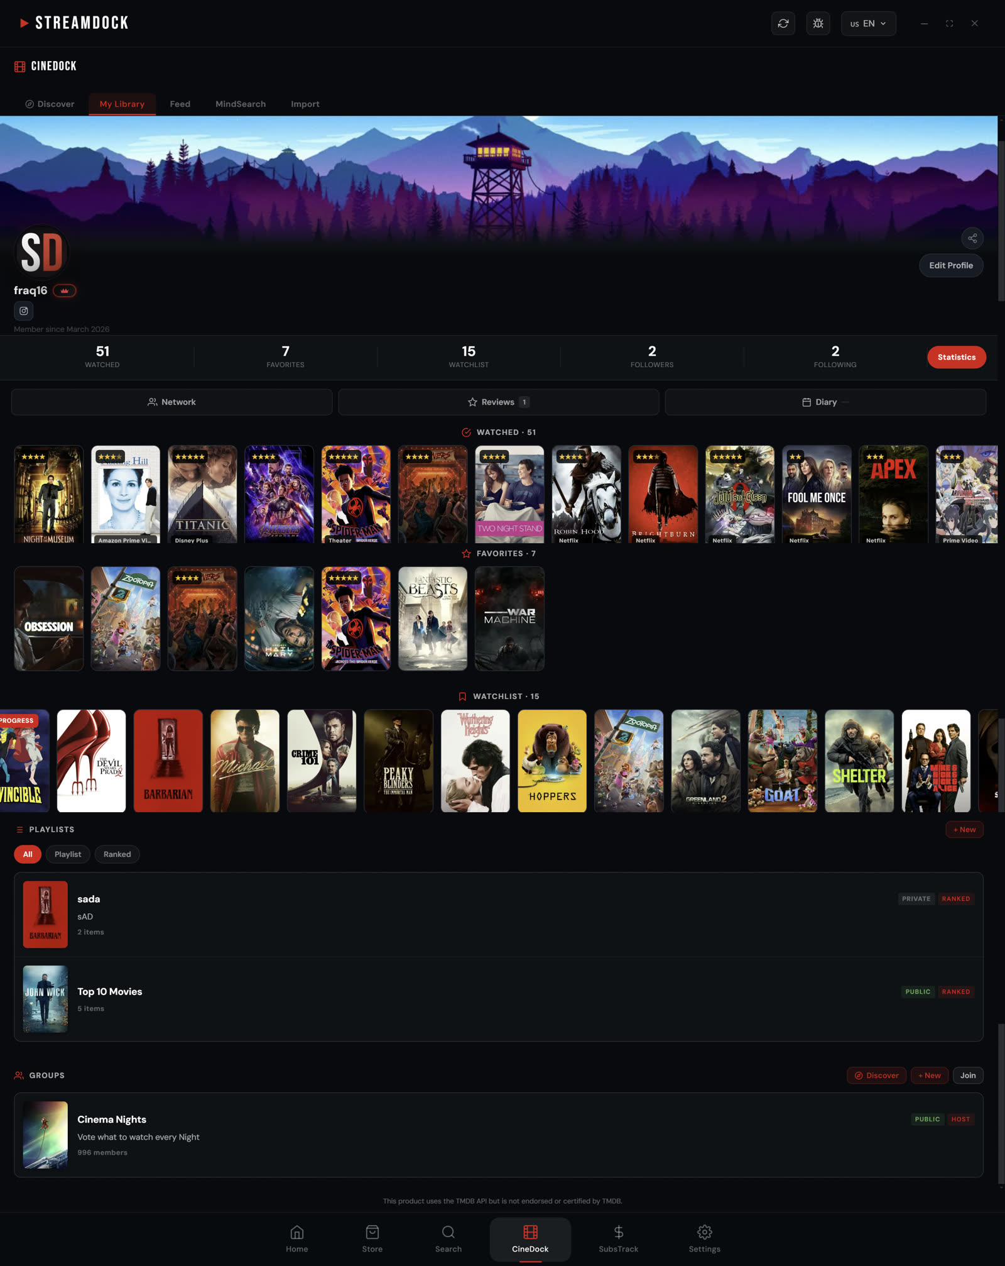
Task: Open the Reviews section button
Action: 498,402
